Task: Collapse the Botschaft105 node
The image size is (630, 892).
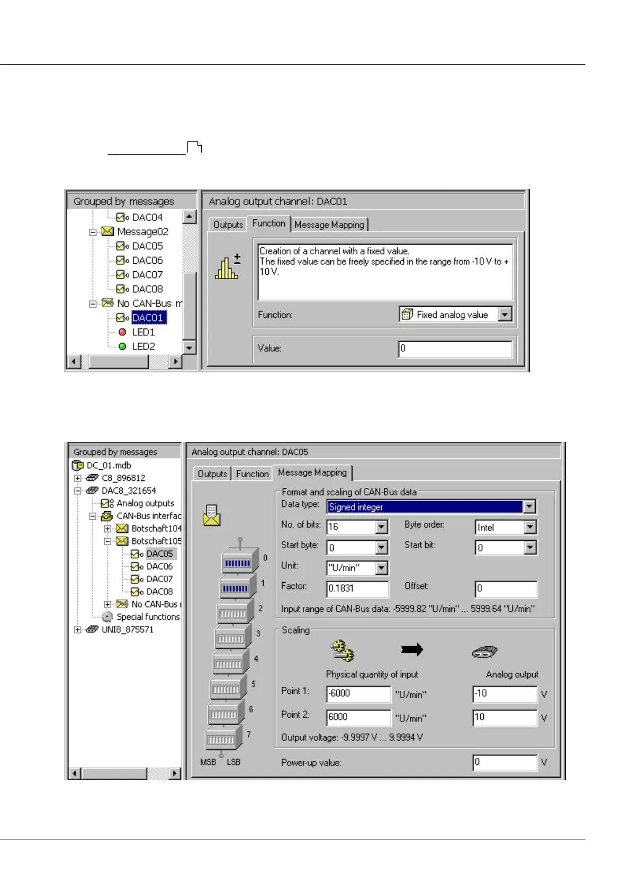Action: 107,541
